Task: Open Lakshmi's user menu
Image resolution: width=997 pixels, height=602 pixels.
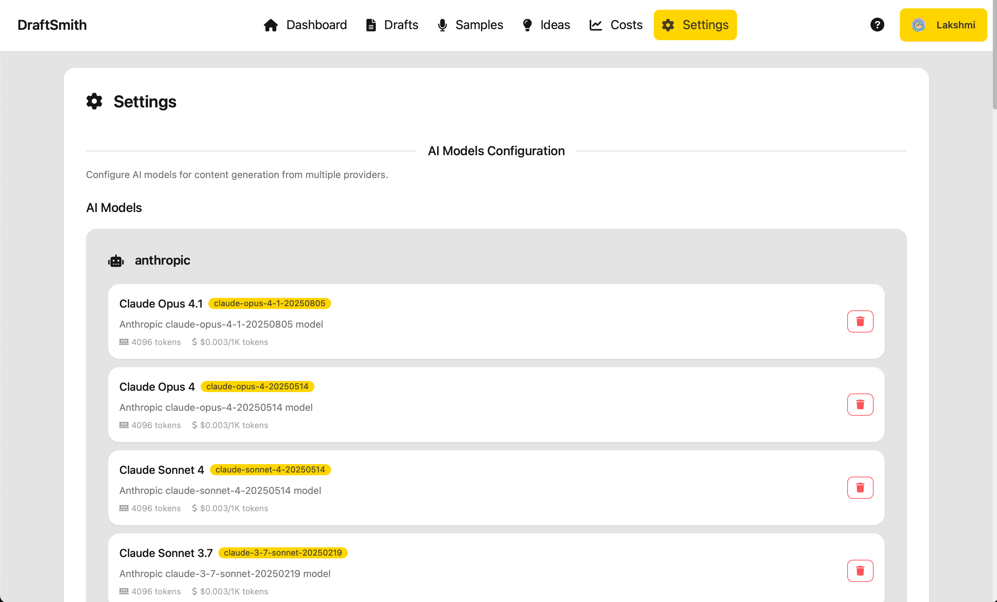Action: (943, 25)
